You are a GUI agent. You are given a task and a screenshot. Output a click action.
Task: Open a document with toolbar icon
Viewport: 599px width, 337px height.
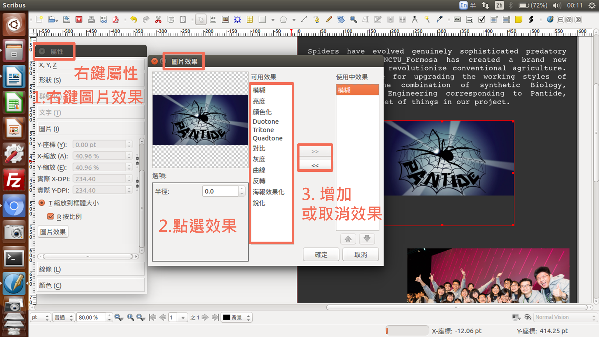(52, 19)
